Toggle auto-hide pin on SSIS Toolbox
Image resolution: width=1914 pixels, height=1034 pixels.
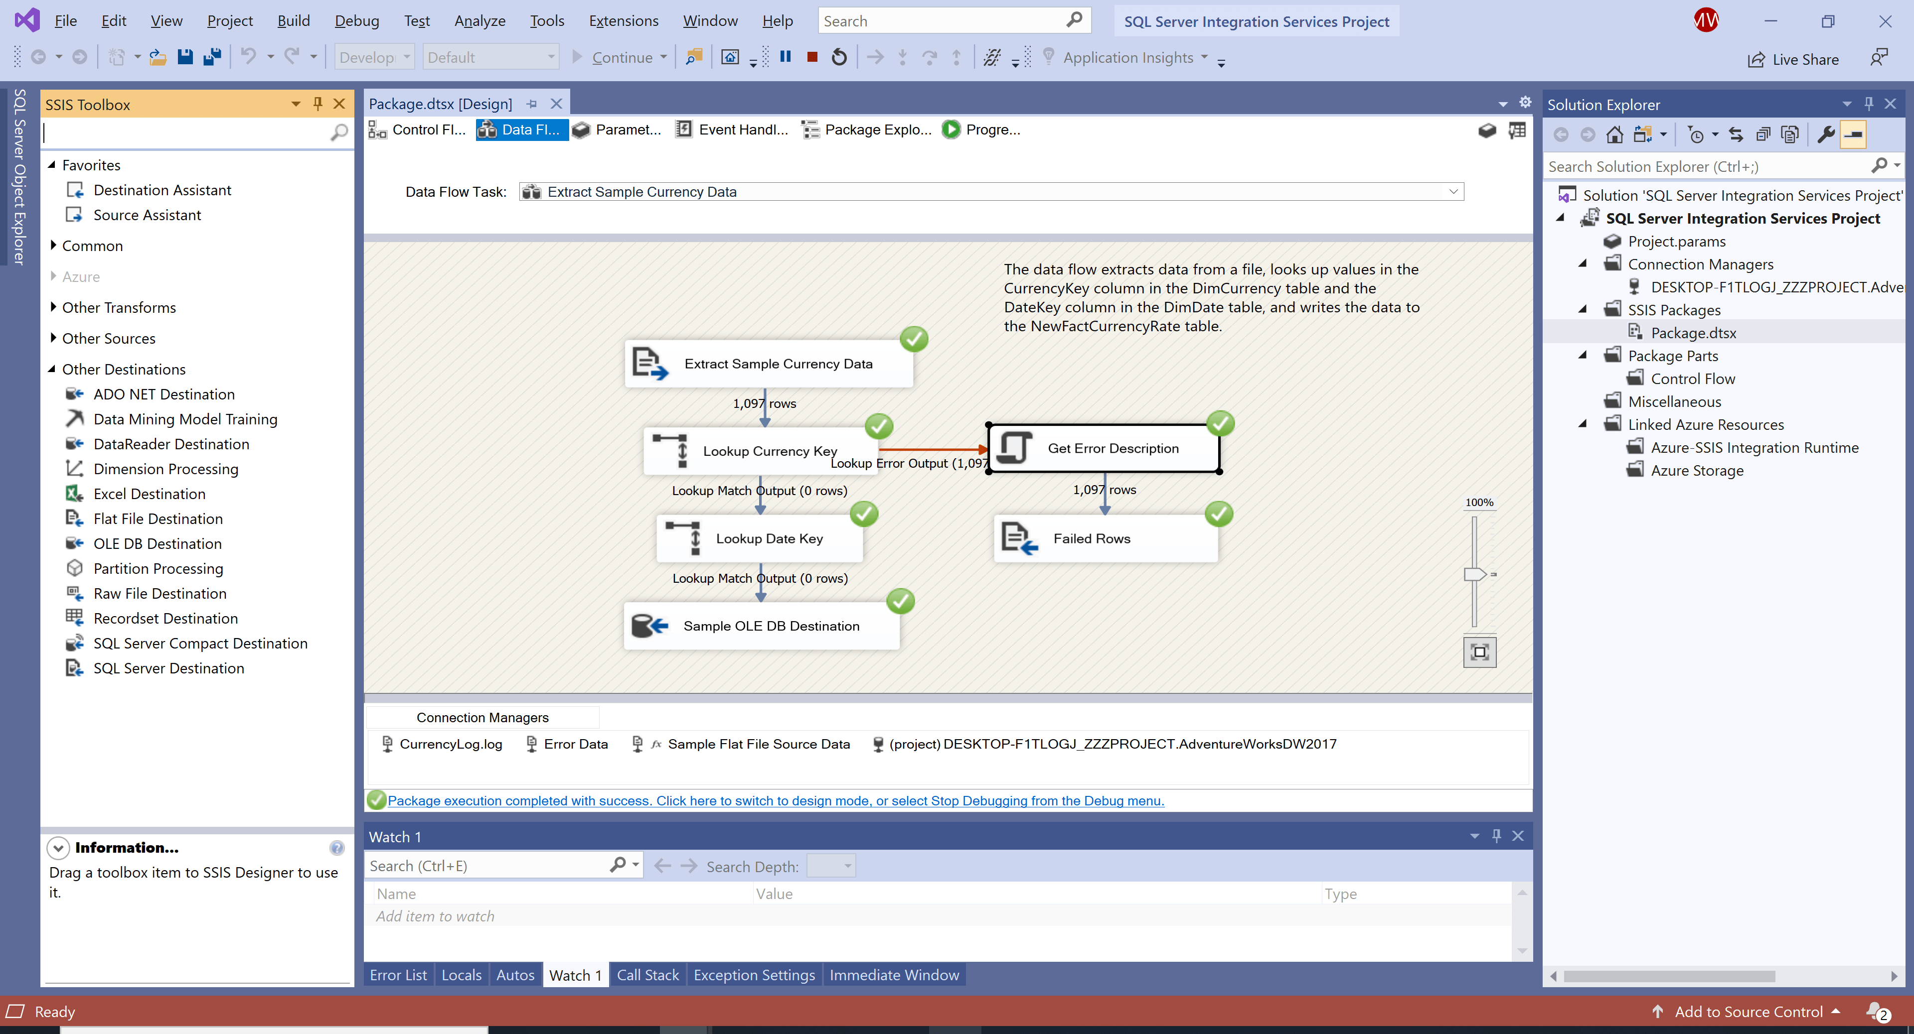click(x=318, y=104)
